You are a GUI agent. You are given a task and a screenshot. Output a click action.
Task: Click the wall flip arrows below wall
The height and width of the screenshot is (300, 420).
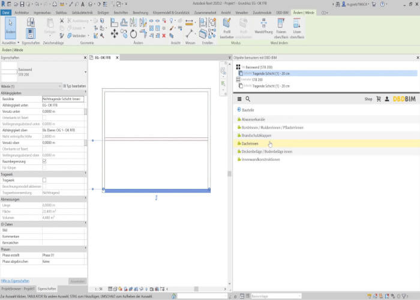pyautogui.click(x=157, y=197)
